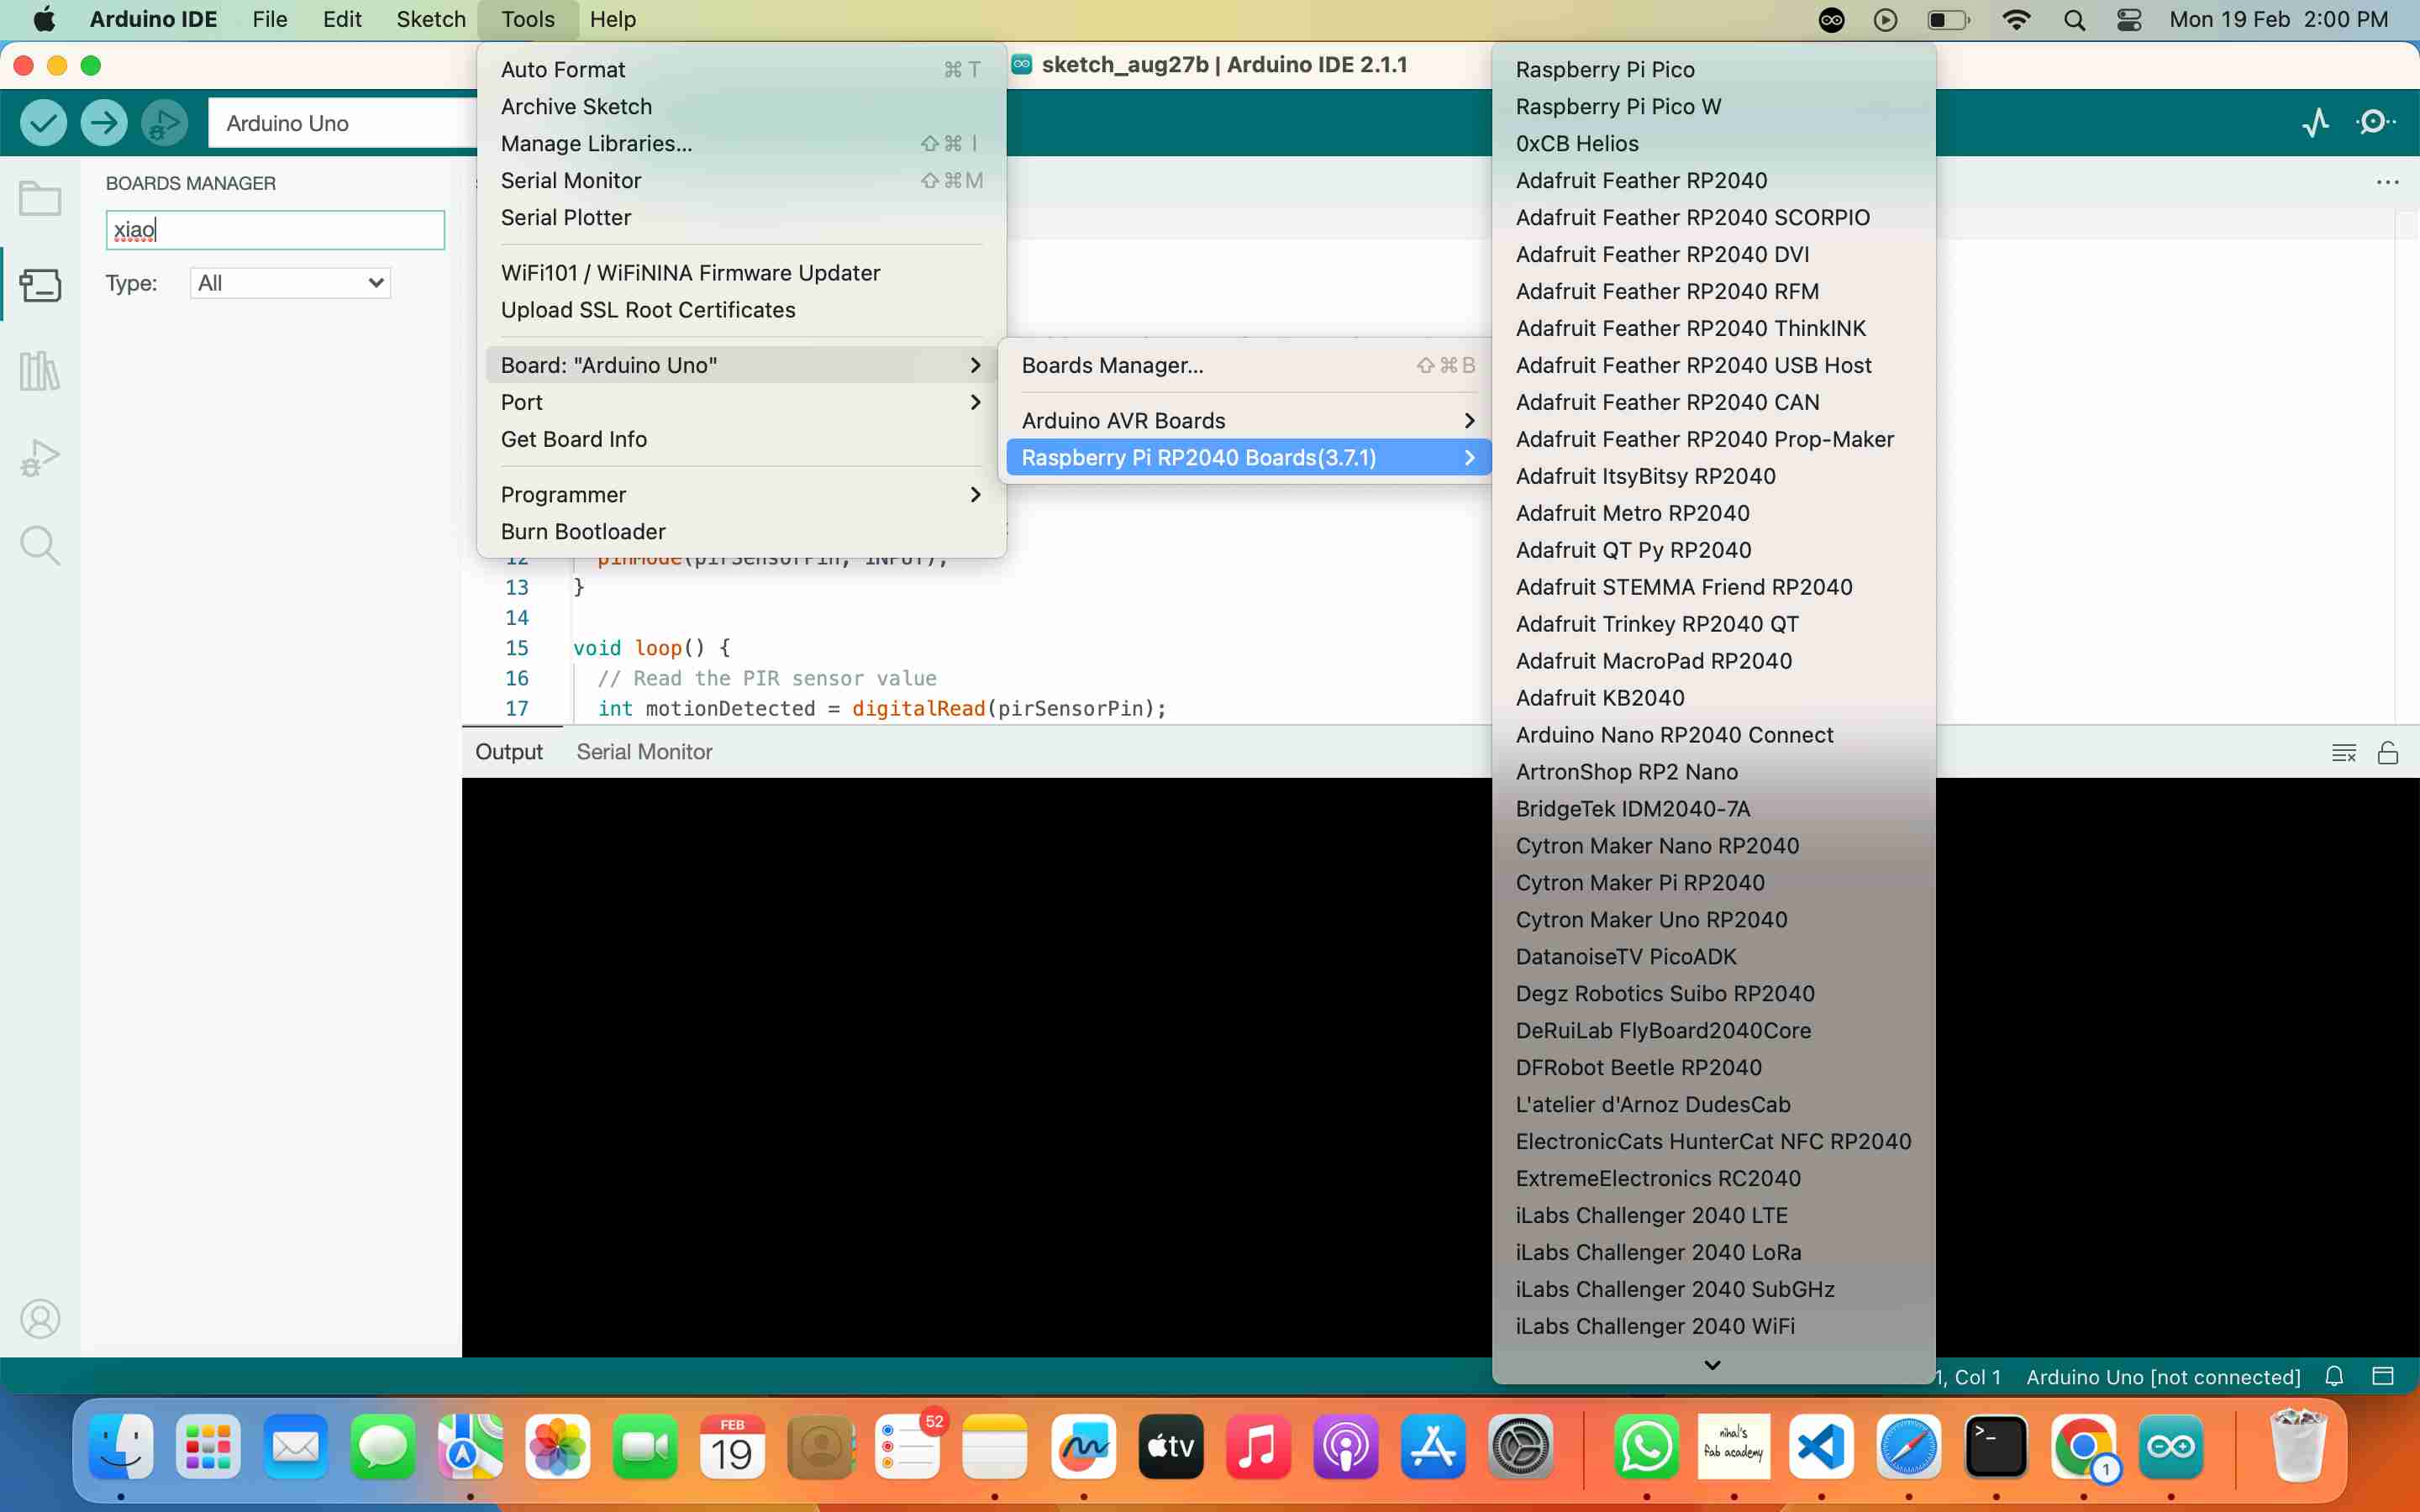The height and width of the screenshot is (1512, 2420).
Task: Select Raspberry Pi Pico board
Action: pos(1713,69)
